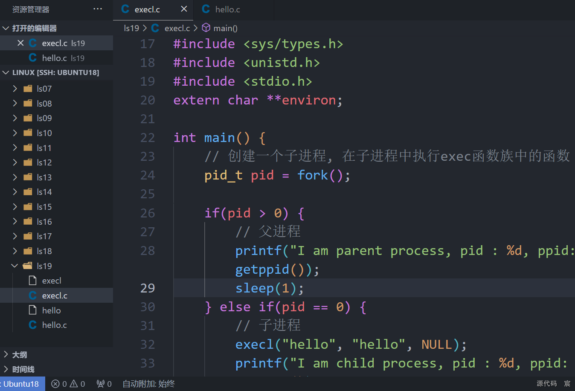Screen dimensions: 575x391
Task: Place cursor on the fork() call
Action: [x=324, y=175]
